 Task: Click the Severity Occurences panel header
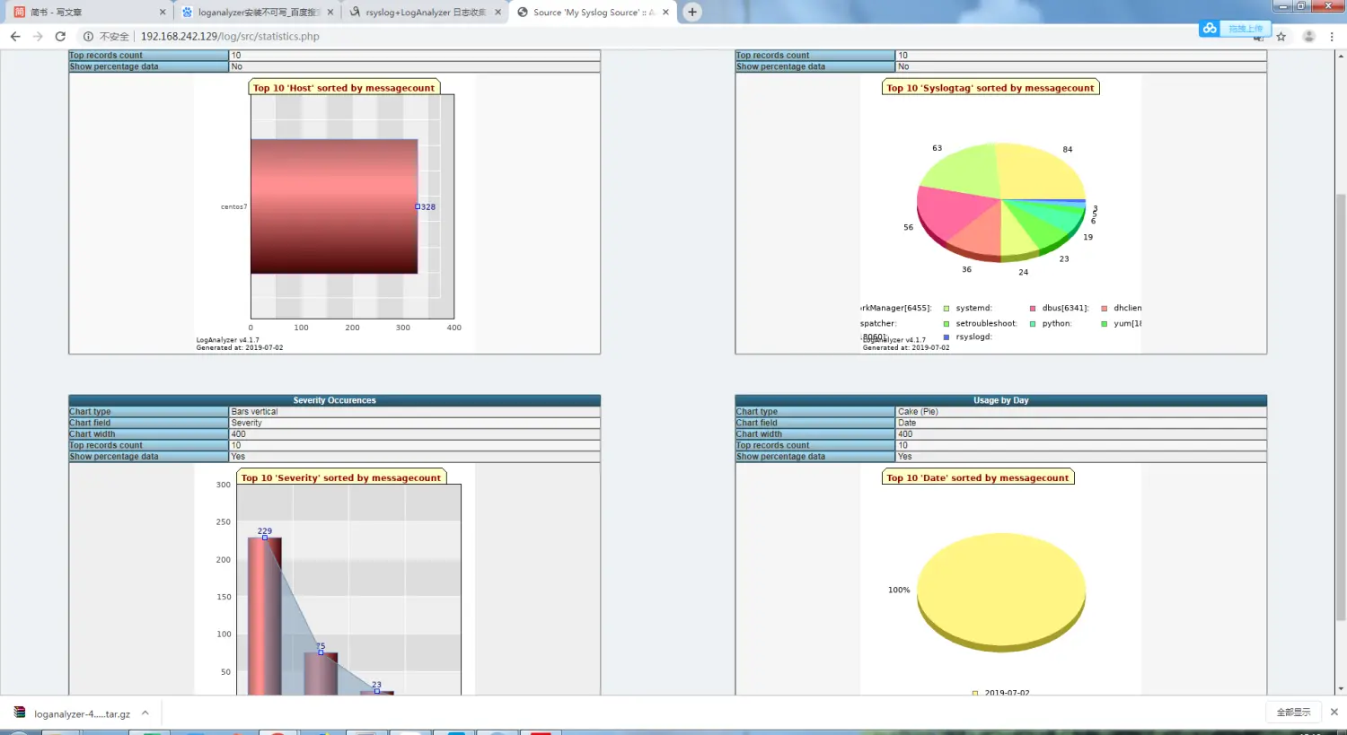pyautogui.click(x=334, y=400)
